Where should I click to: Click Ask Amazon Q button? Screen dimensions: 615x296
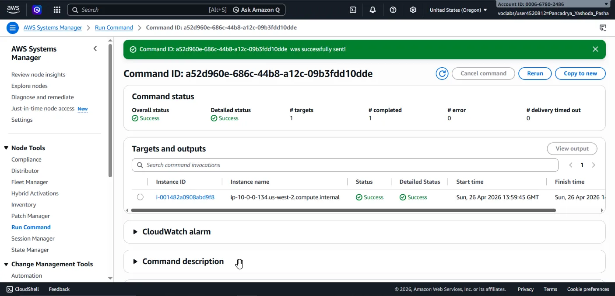click(257, 10)
